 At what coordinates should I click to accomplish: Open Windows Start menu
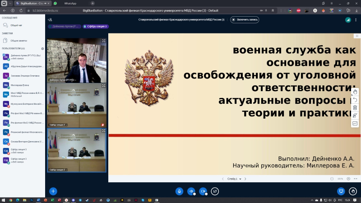(x=3, y=200)
